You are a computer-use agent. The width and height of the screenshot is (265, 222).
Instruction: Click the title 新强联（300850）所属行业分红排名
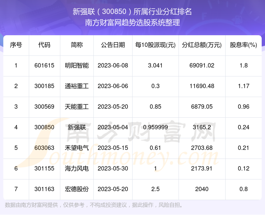point(132,12)
